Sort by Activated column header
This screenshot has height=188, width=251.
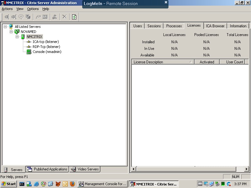[207, 62]
